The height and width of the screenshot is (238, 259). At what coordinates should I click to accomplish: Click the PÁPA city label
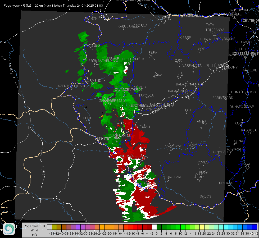point(153,53)
